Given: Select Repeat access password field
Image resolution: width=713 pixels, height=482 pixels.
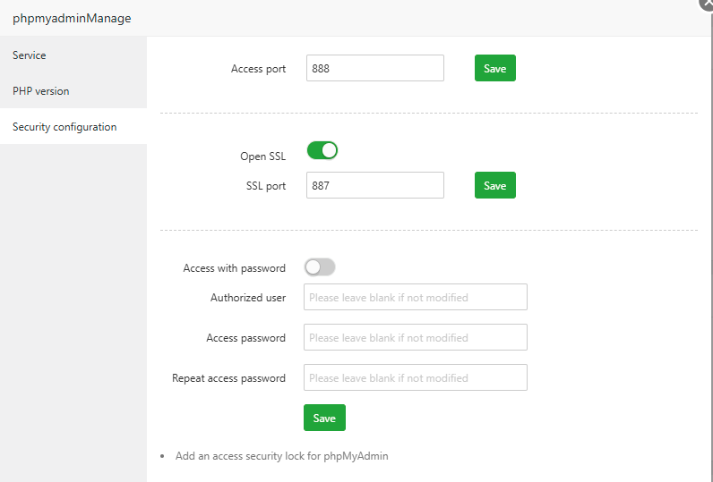Looking at the screenshot, I should (x=415, y=377).
